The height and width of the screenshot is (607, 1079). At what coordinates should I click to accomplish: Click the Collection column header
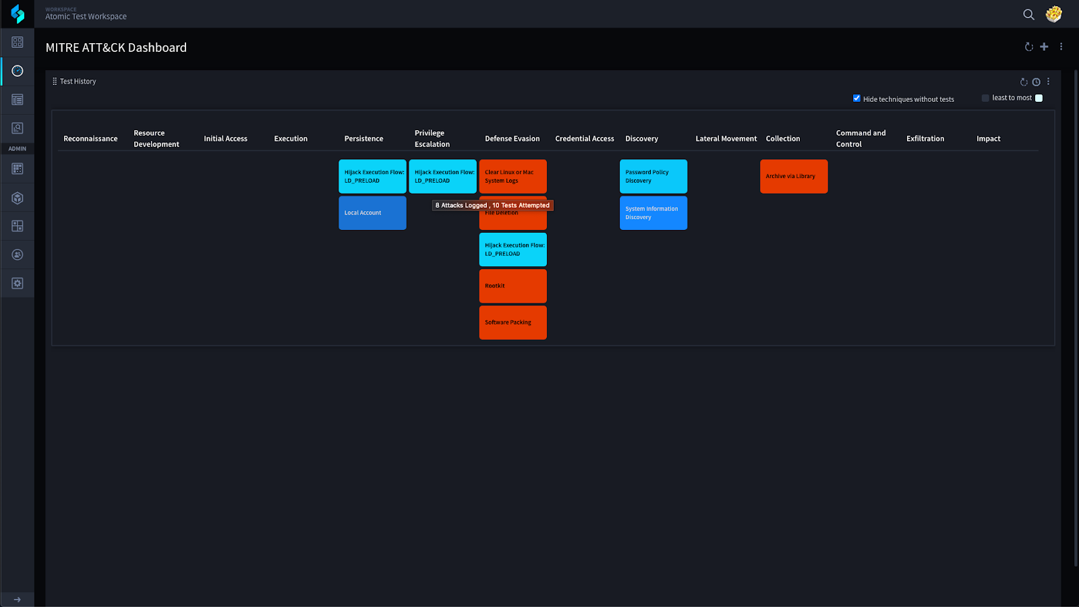pyautogui.click(x=783, y=138)
